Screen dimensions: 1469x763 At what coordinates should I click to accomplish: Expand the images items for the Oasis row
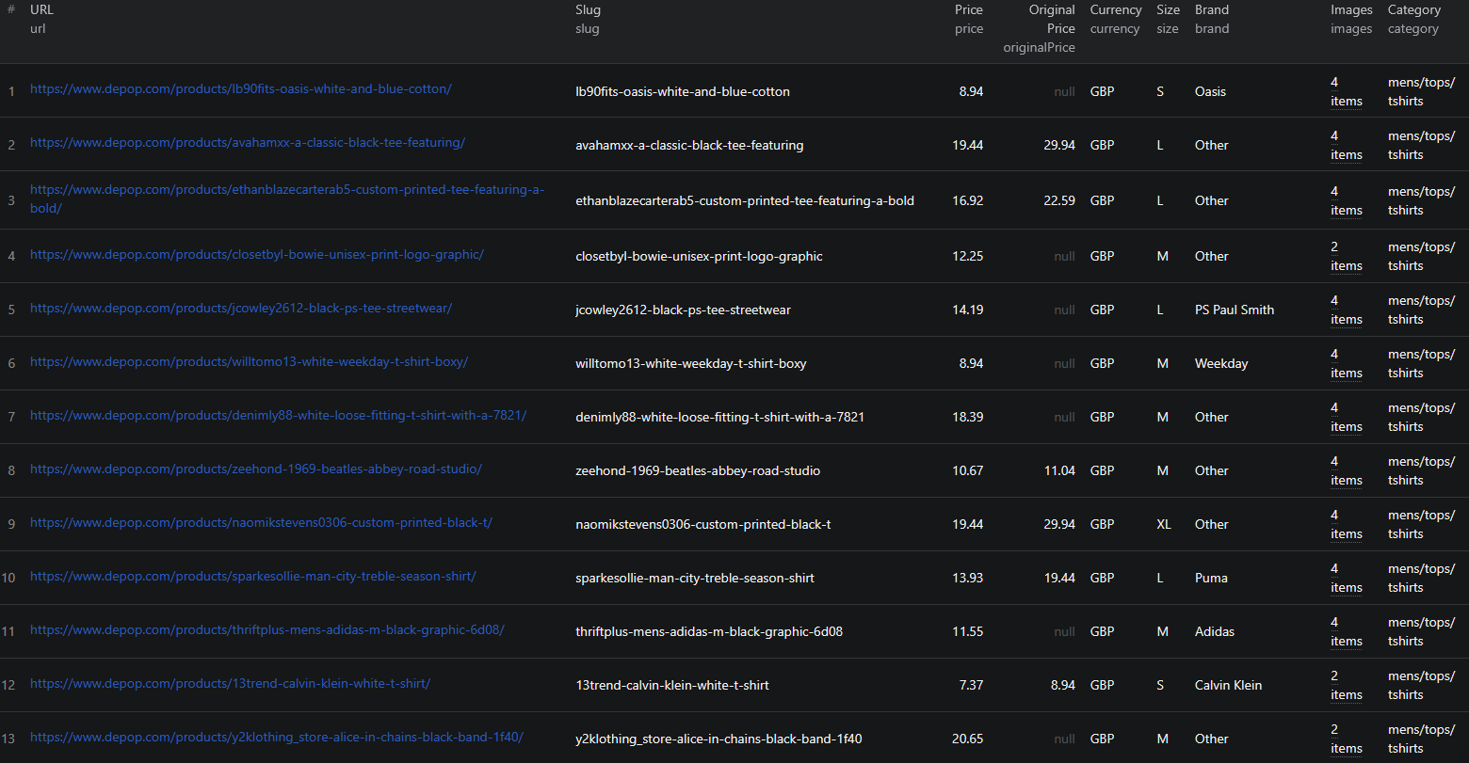(1346, 92)
